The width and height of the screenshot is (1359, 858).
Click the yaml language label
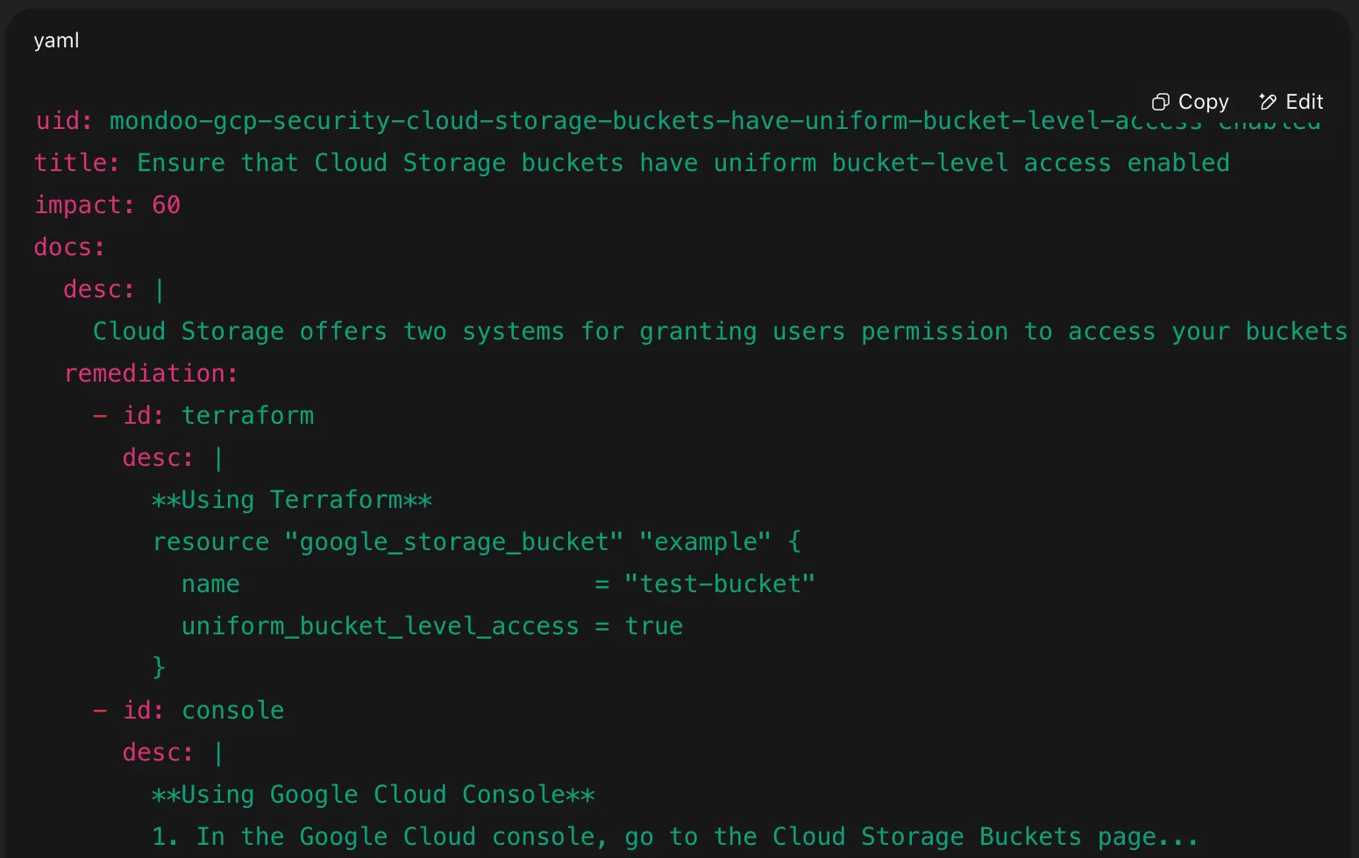tap(56, 40)
